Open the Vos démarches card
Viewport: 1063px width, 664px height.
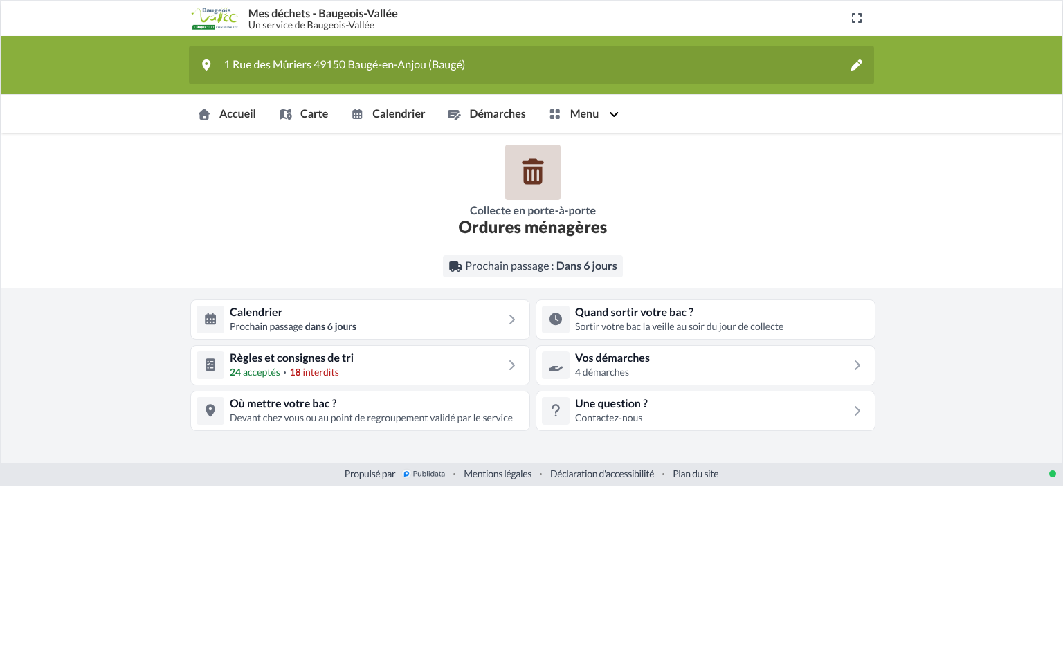click(x=705, y=365)
